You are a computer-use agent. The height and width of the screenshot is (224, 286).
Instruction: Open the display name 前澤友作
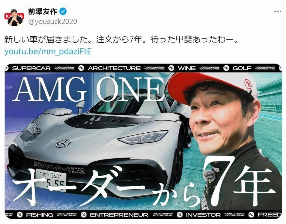(43, 12)
